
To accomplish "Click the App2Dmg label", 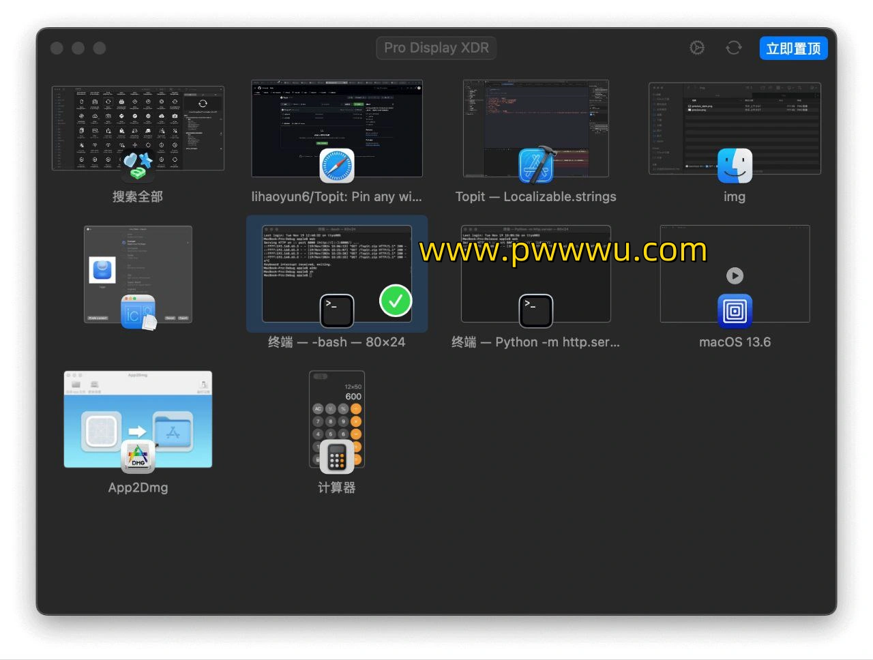I will [138, 488].
